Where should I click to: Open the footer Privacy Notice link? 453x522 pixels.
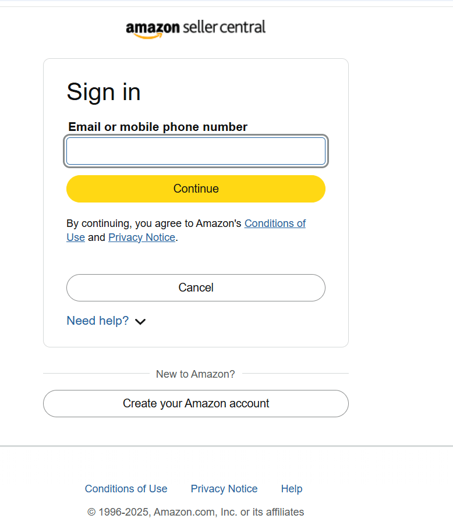[224, 489]
